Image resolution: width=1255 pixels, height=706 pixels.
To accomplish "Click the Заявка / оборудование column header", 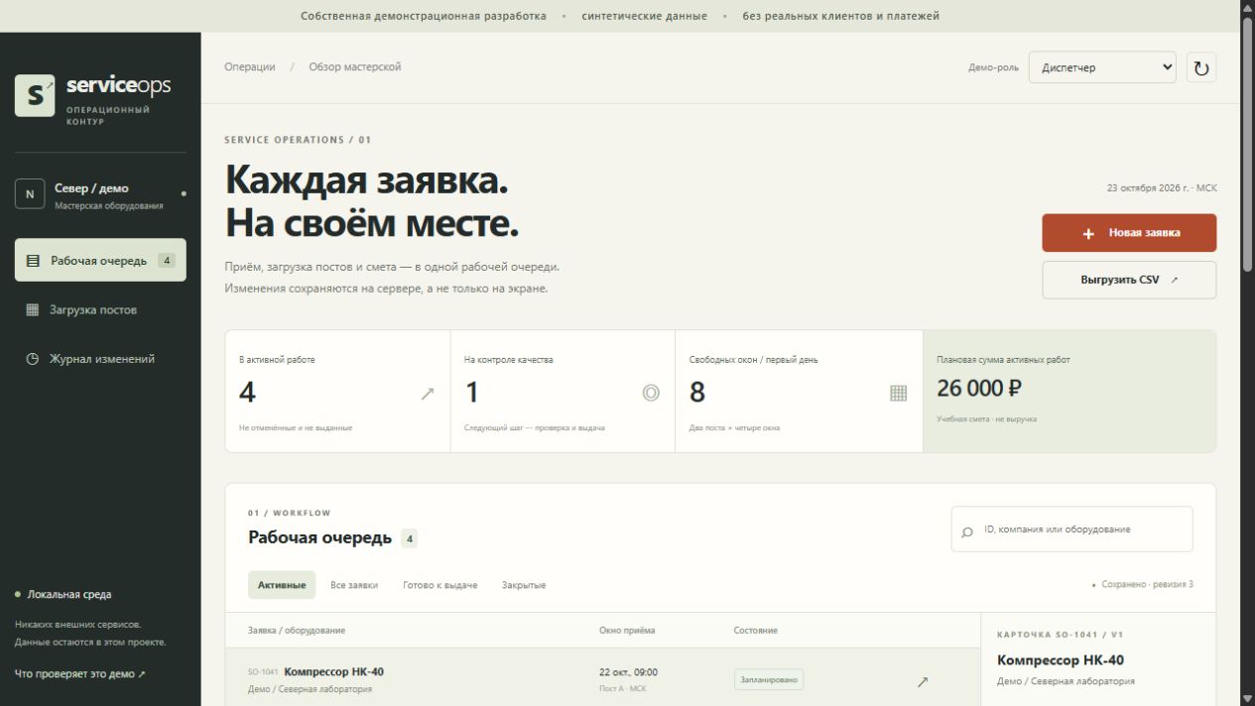I will pos(297,631).
